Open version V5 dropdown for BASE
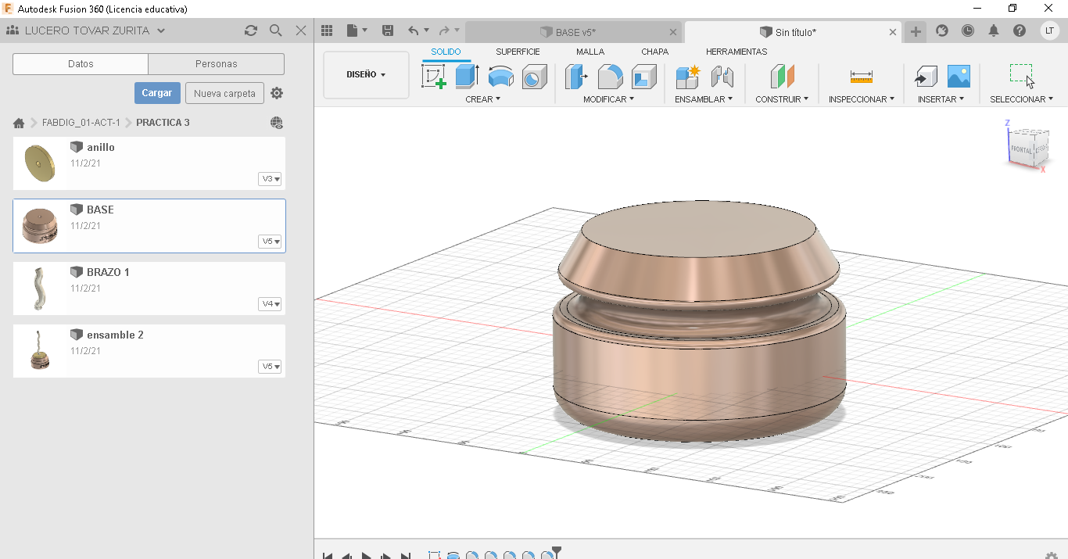The image size is (1068, 559). click(270, 242)
